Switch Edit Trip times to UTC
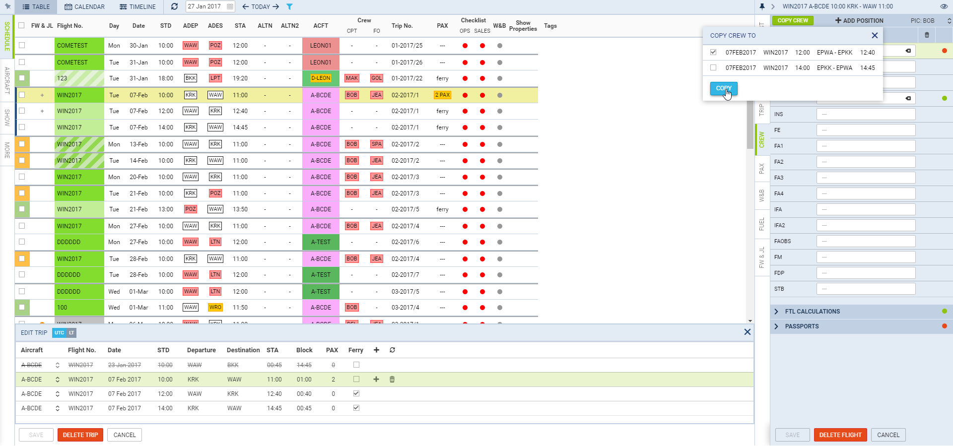953x446 pixels. (60, 333)
